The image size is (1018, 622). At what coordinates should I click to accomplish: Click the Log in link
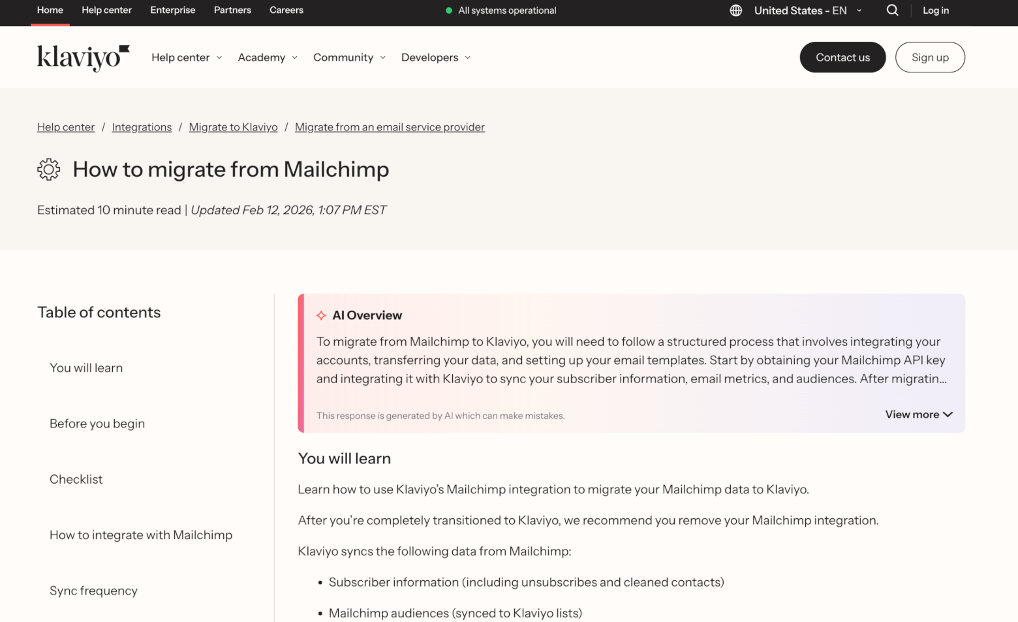point(935,10)
